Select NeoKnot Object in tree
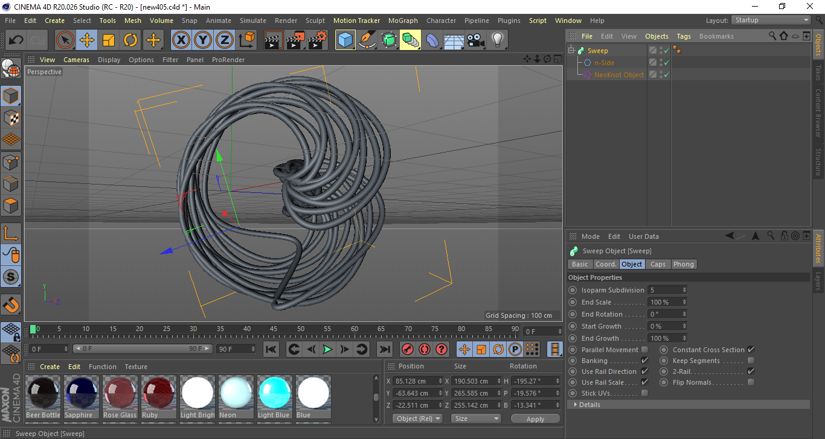This screenshot has height=439, width=825. pyautogui.click(x=619, y=75)
